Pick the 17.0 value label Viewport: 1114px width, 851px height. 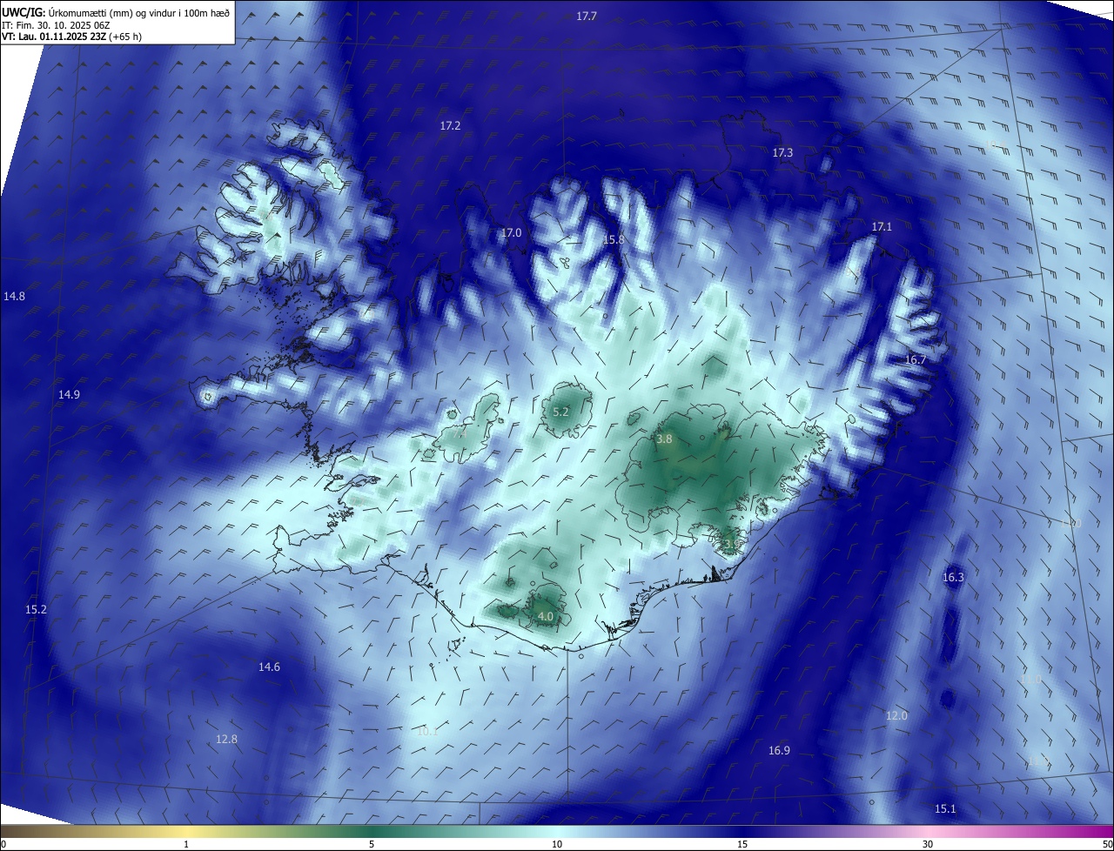coord(511,233)
